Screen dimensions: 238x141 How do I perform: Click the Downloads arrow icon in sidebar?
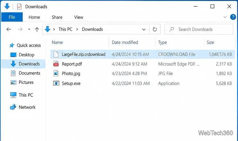pyautogui.click(x=13, y=64)
